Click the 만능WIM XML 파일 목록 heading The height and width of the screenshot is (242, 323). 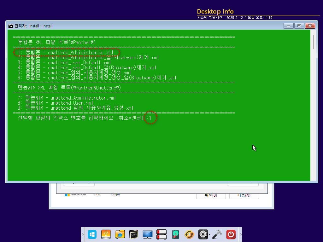[69, 88]
